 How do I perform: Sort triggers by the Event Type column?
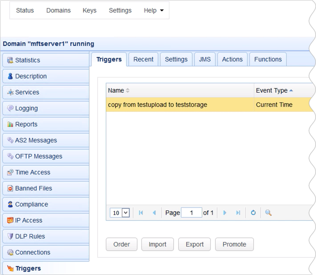274,90
